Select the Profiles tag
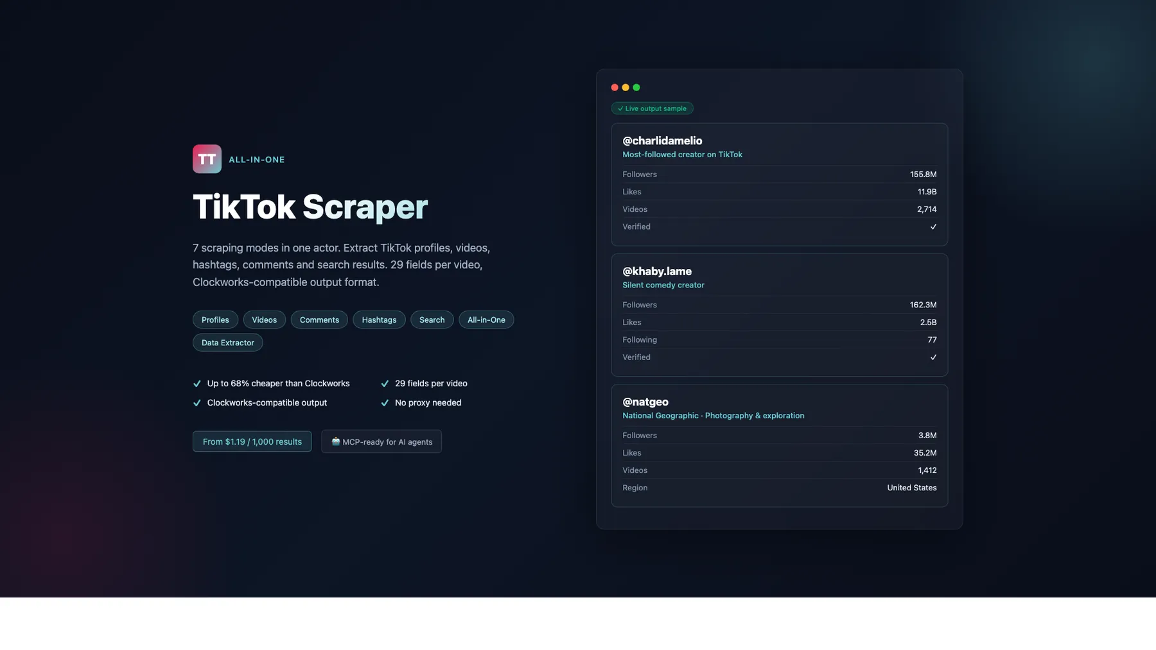 tap(215, 320)
